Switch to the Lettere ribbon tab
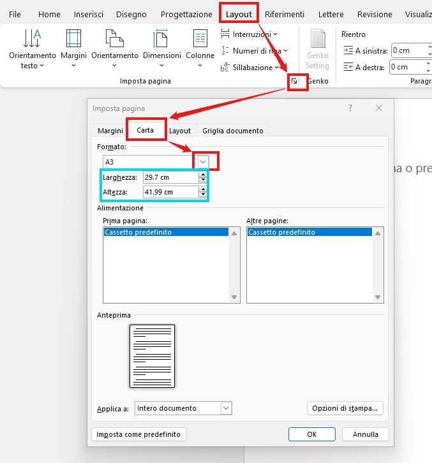Screen dimensions: 432x463 click(x=331, y=14)
